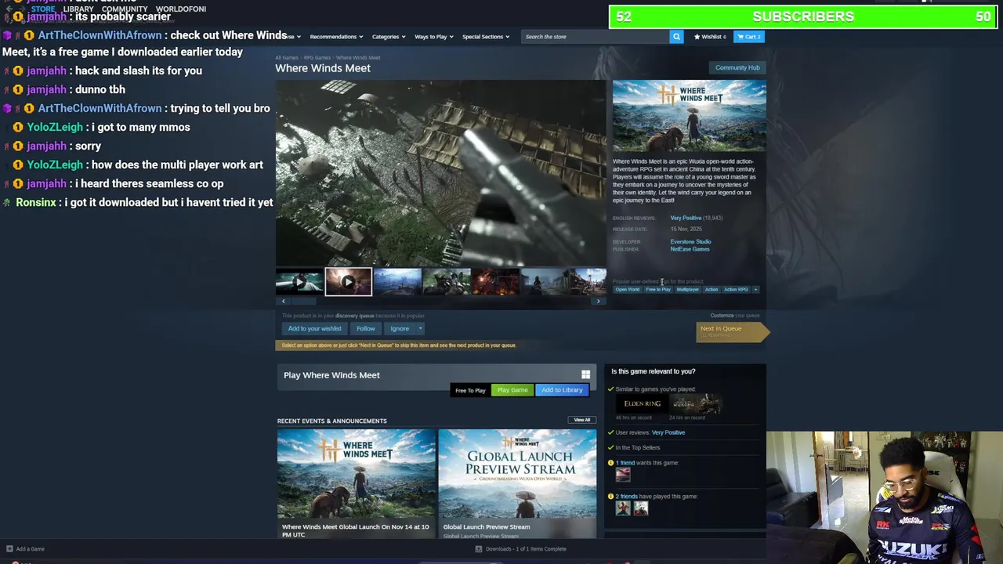The height and width of the screenshot is (564, 1003).
Task: Switch to the LIBRARY tab
Action: 78,9
